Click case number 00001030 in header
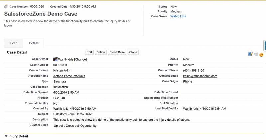Image resolution: width=266 pixels, height=140 pixels. pyautogui.click(x=37, y=7)
